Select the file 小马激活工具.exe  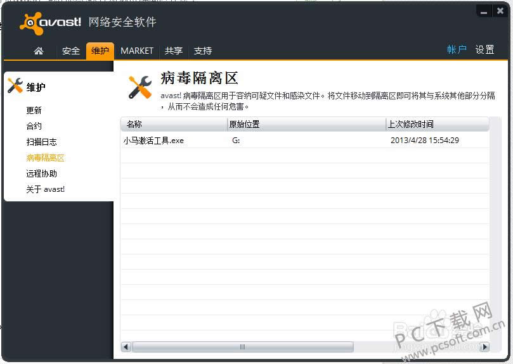[153, 141]
